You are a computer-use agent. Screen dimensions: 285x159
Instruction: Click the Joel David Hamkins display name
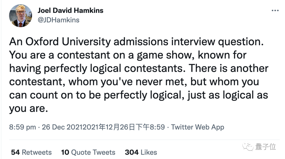70,11
